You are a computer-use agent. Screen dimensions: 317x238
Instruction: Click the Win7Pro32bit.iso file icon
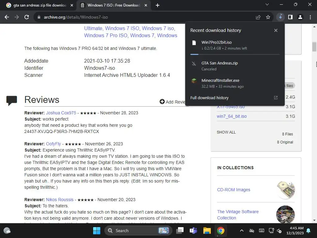194,42
